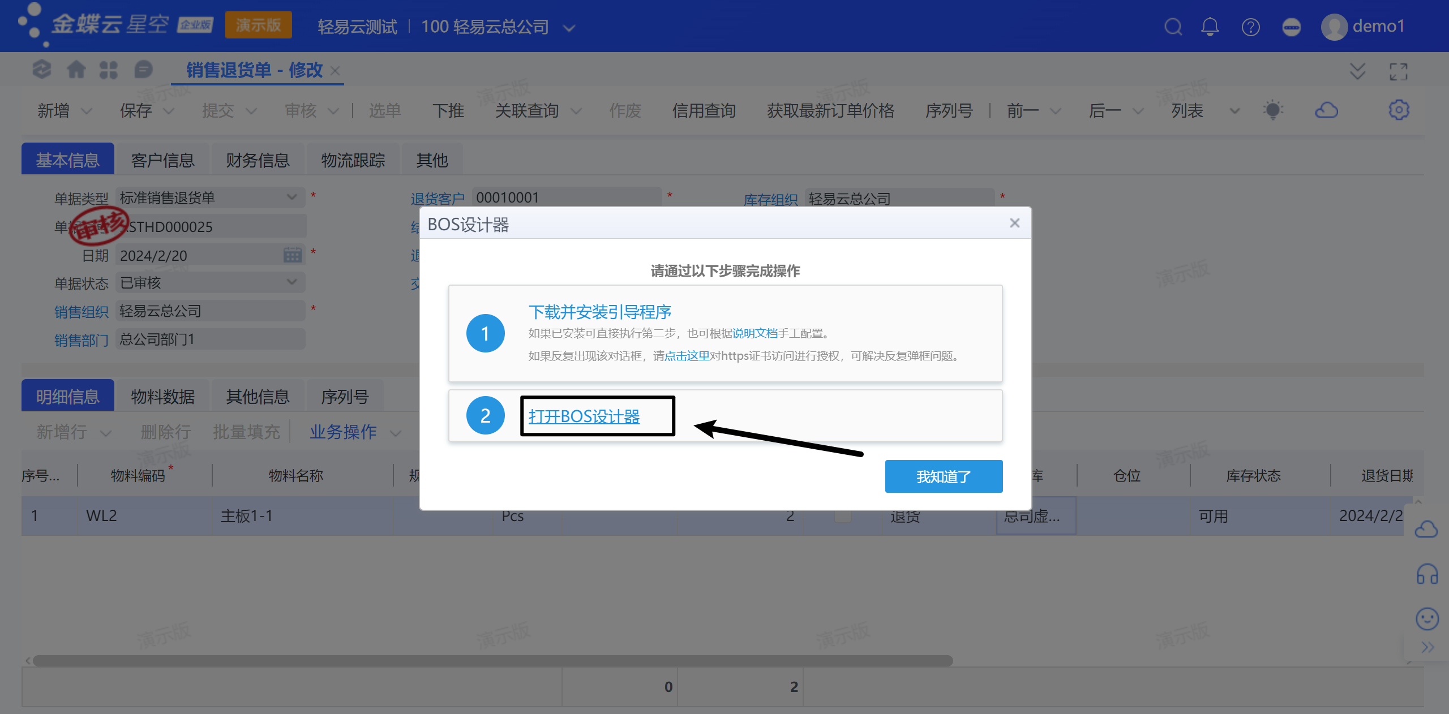Open notifications bell icon
Viewport: 1449px width, 714px height.
pyautogui.click(x=1210, y=27)
